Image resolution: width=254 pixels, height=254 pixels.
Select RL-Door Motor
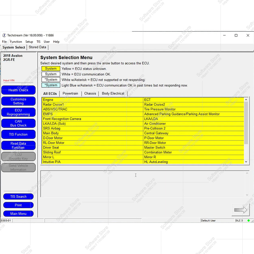92,143
